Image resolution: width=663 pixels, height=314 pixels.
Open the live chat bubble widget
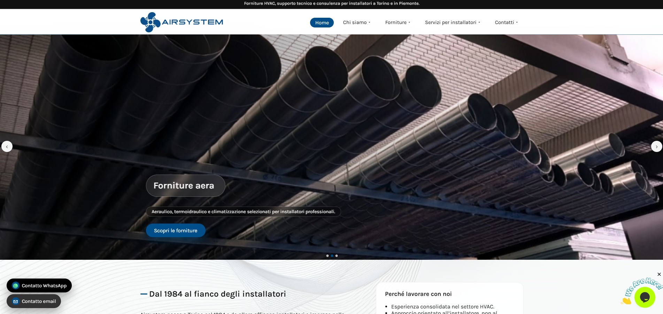coord(644,297)
